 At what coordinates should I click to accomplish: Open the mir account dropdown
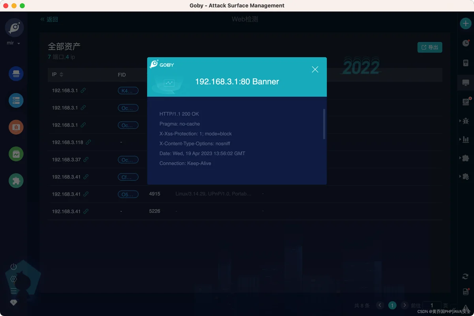[x=13, y=43]
